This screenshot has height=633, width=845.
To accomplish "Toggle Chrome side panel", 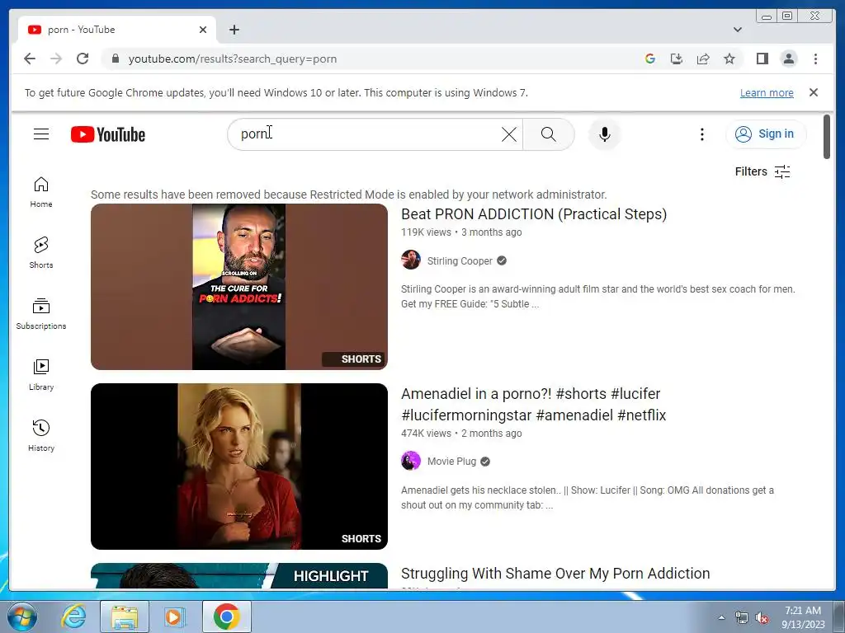I will point(762,59).
